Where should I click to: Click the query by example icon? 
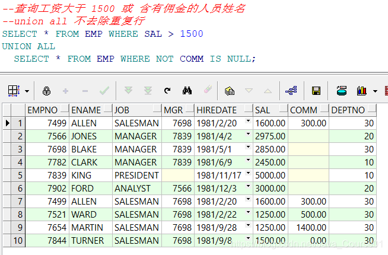(x=230, y=91)
